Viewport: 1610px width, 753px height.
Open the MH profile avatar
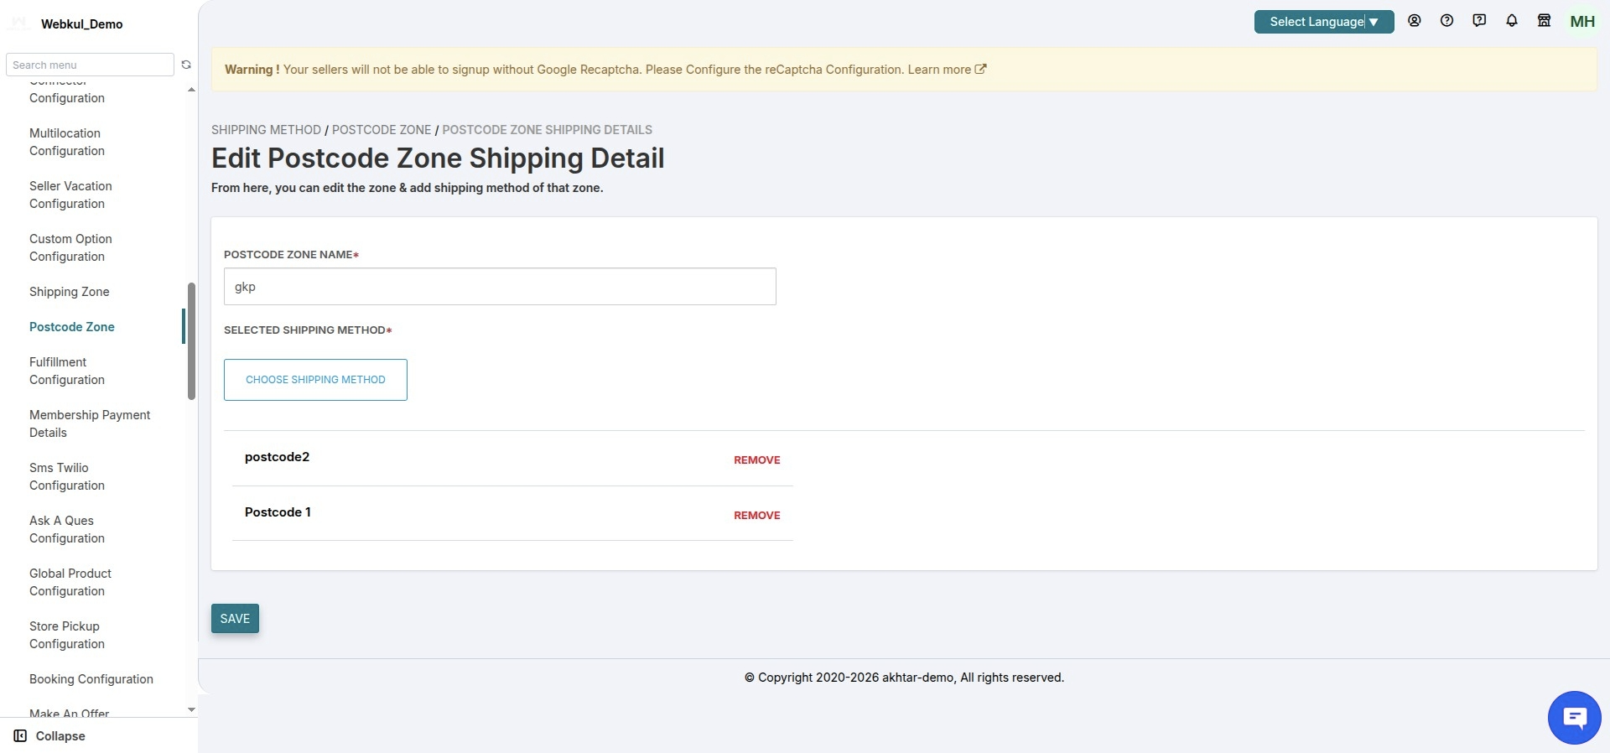point(1582,22)
